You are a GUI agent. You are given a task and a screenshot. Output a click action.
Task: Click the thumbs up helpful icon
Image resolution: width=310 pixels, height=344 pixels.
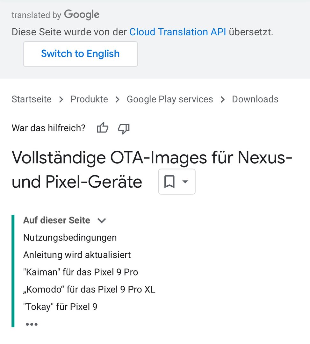[x=103, y=128]
